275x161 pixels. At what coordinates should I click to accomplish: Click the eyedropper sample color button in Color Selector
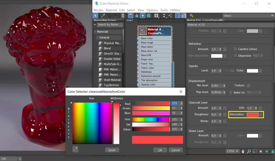75,149
